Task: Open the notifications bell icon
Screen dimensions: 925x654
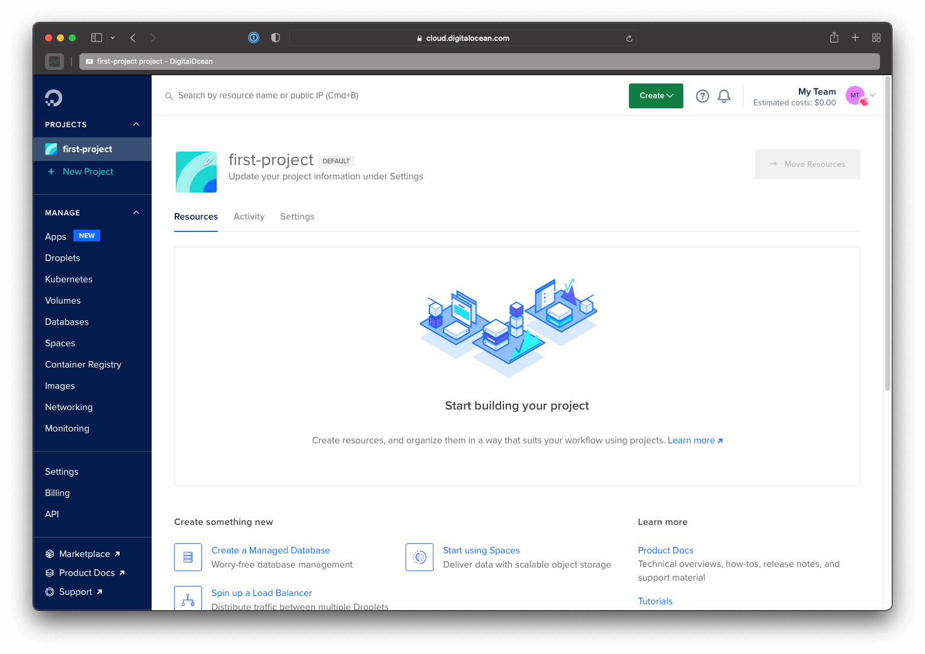Action: pos(724,96)
